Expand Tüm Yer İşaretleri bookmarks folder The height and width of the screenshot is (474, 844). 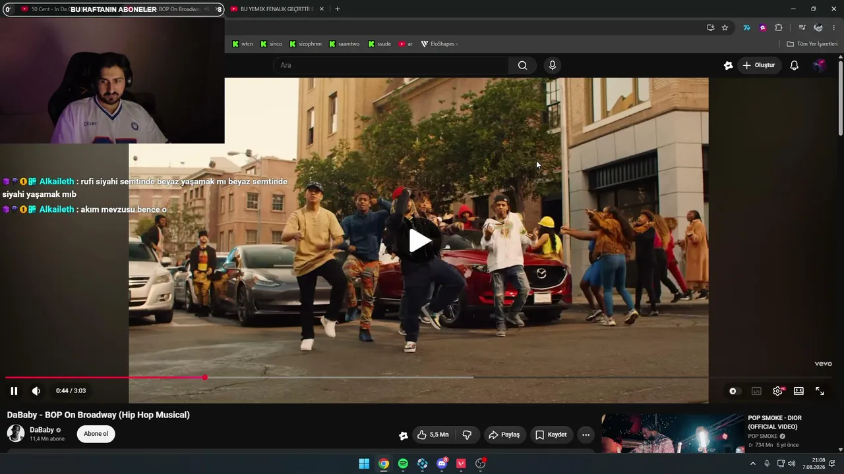tap(812, 44)
